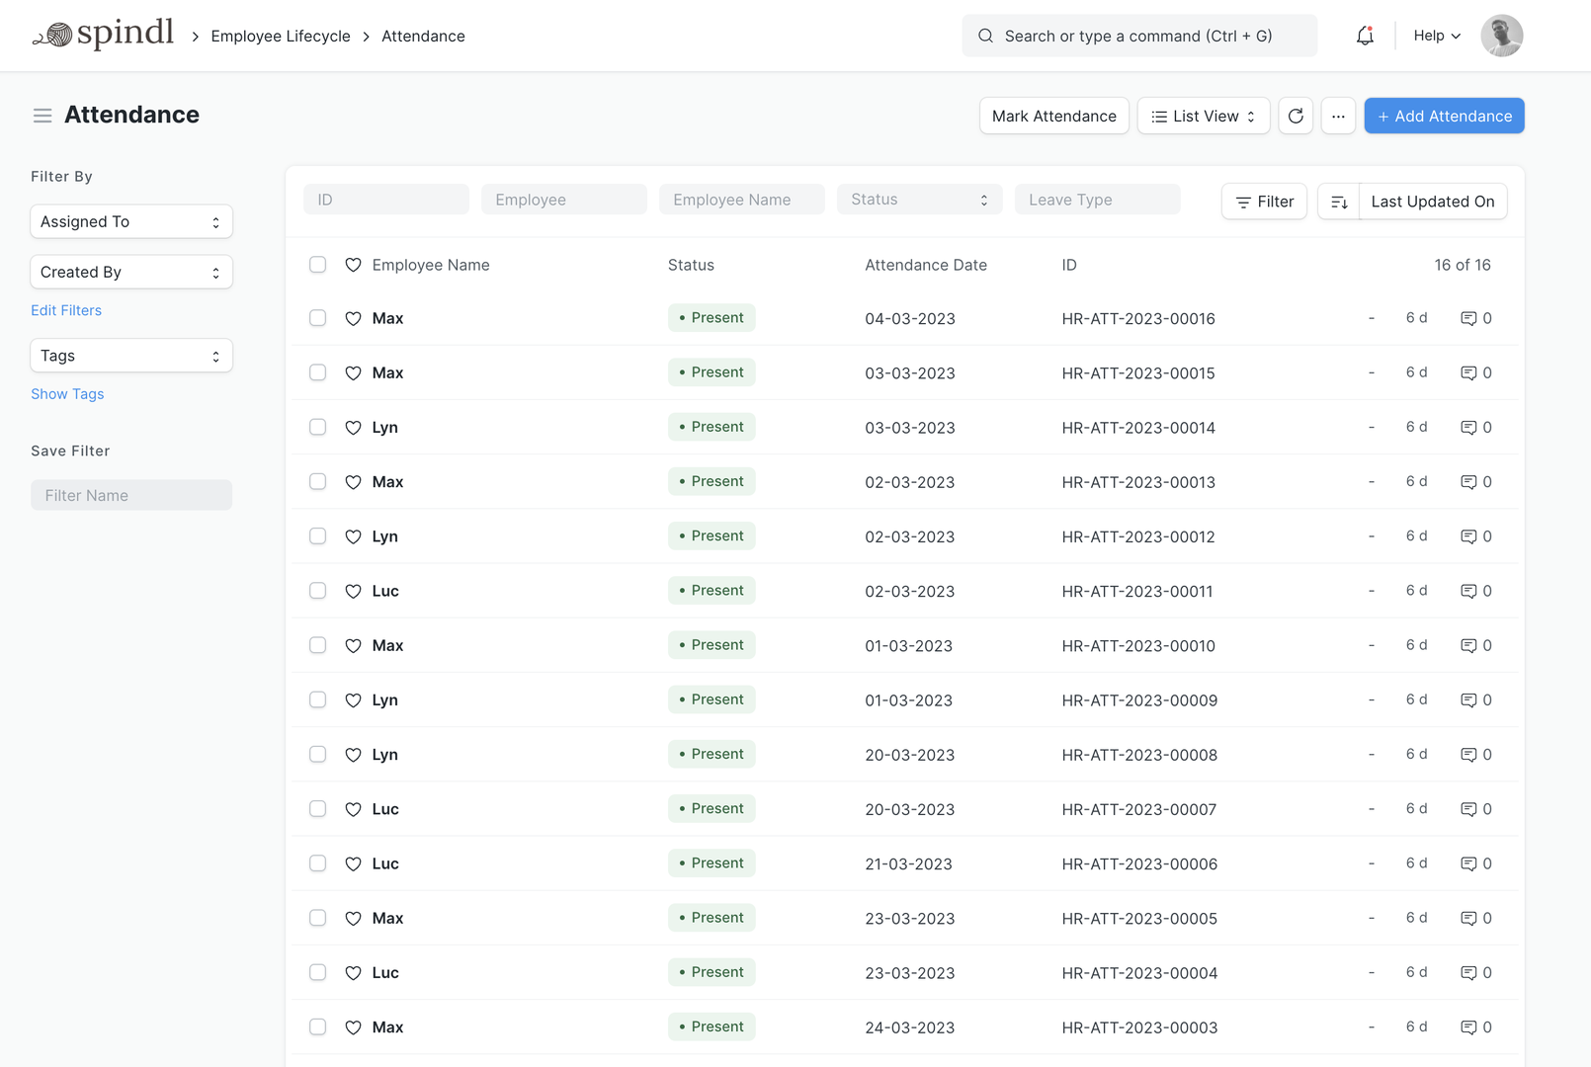This screenshot has width=1591, height=1067.
Task: Toggle sort direction icon beside Last Updated On
Action: 1339,202
